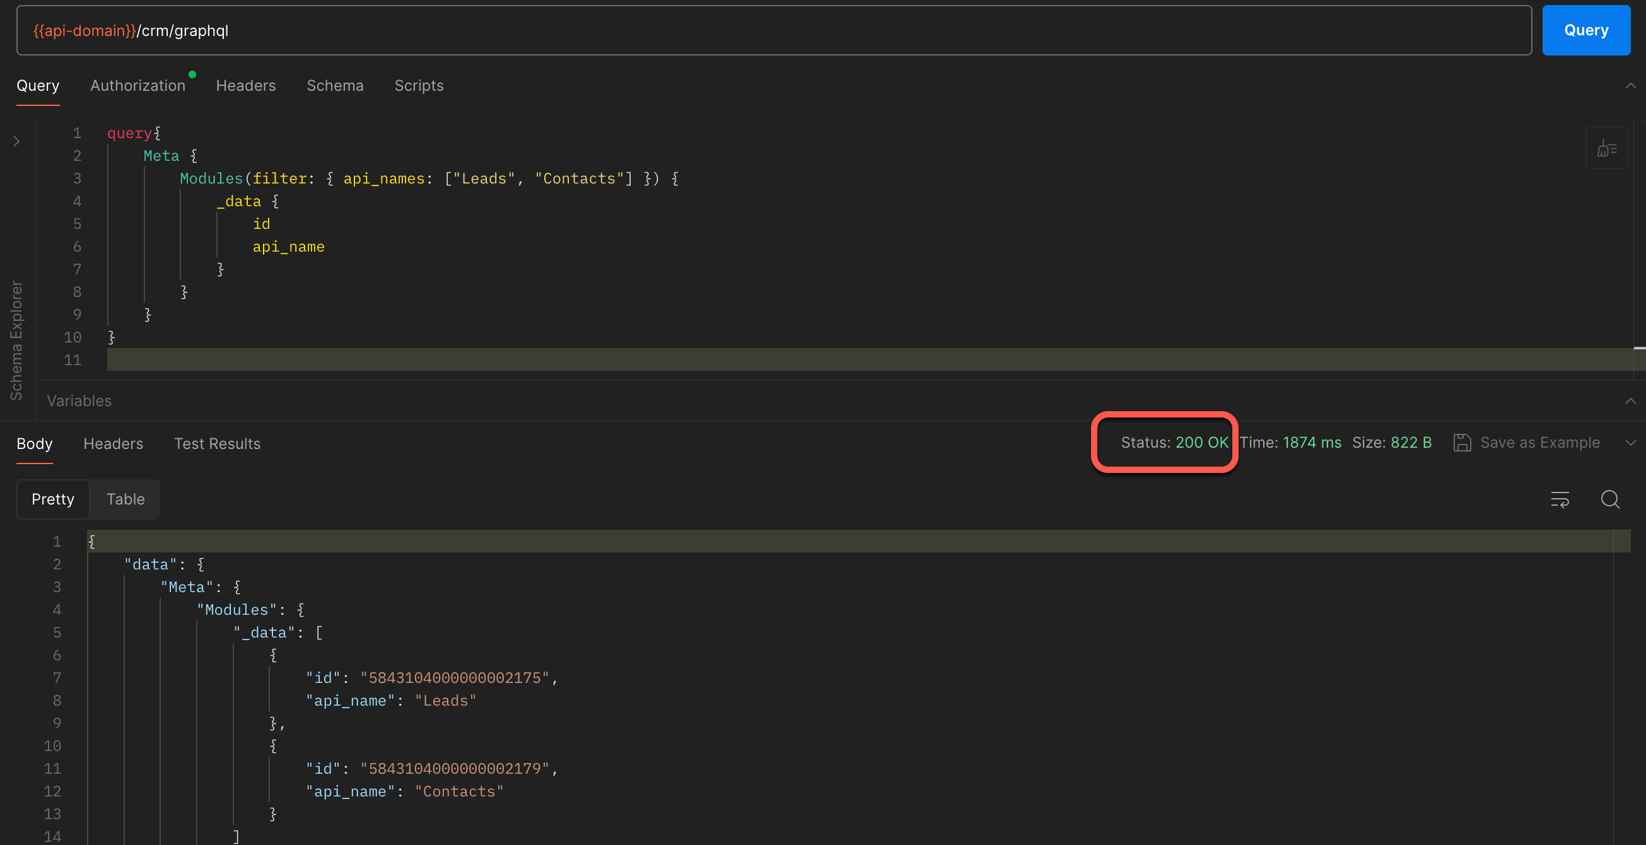Switch to the Authorization tab
This screenshot has width=1646, height=845.
pyautogui.click(x=137, y=86)
